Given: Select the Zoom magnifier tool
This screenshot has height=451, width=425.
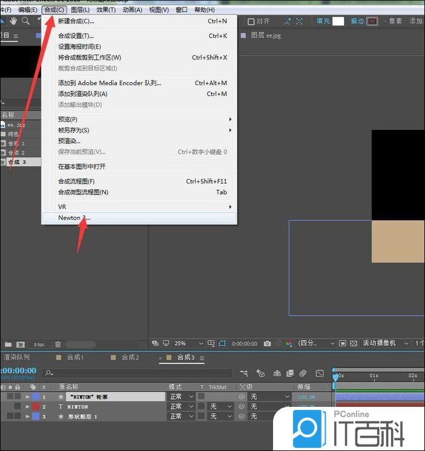Looking at the screenshot, I should coord(25,21).
